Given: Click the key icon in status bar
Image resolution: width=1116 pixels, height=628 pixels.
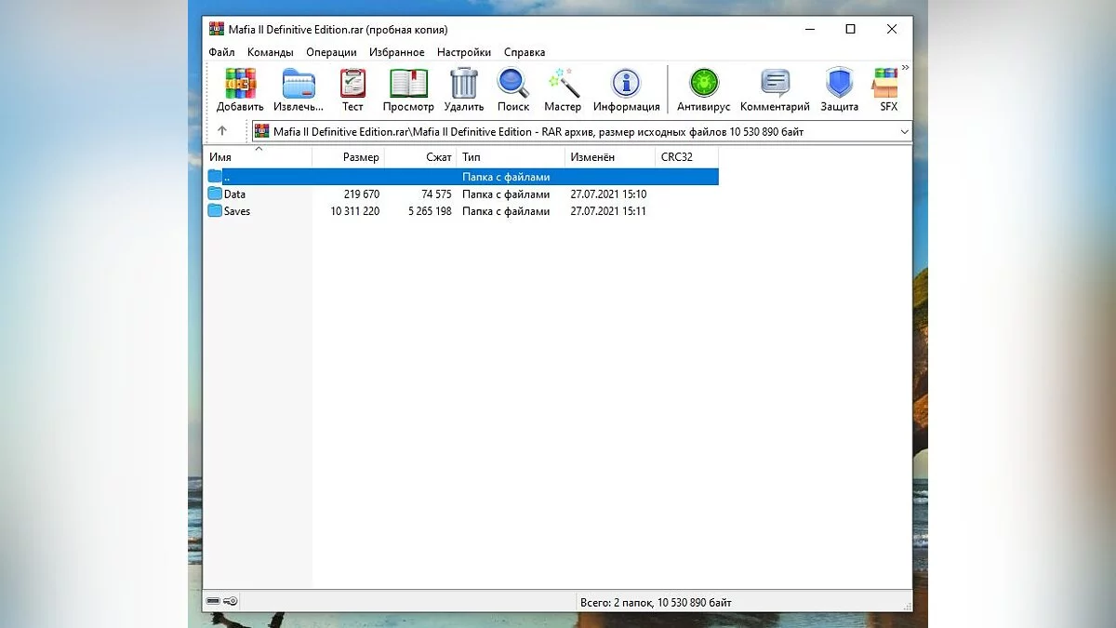Looking at the screenshot, I should [231, 602].
